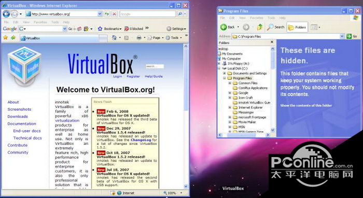Open Explorer window Tools menu
This screenshot has width=363, height=198.
(271, 18)
